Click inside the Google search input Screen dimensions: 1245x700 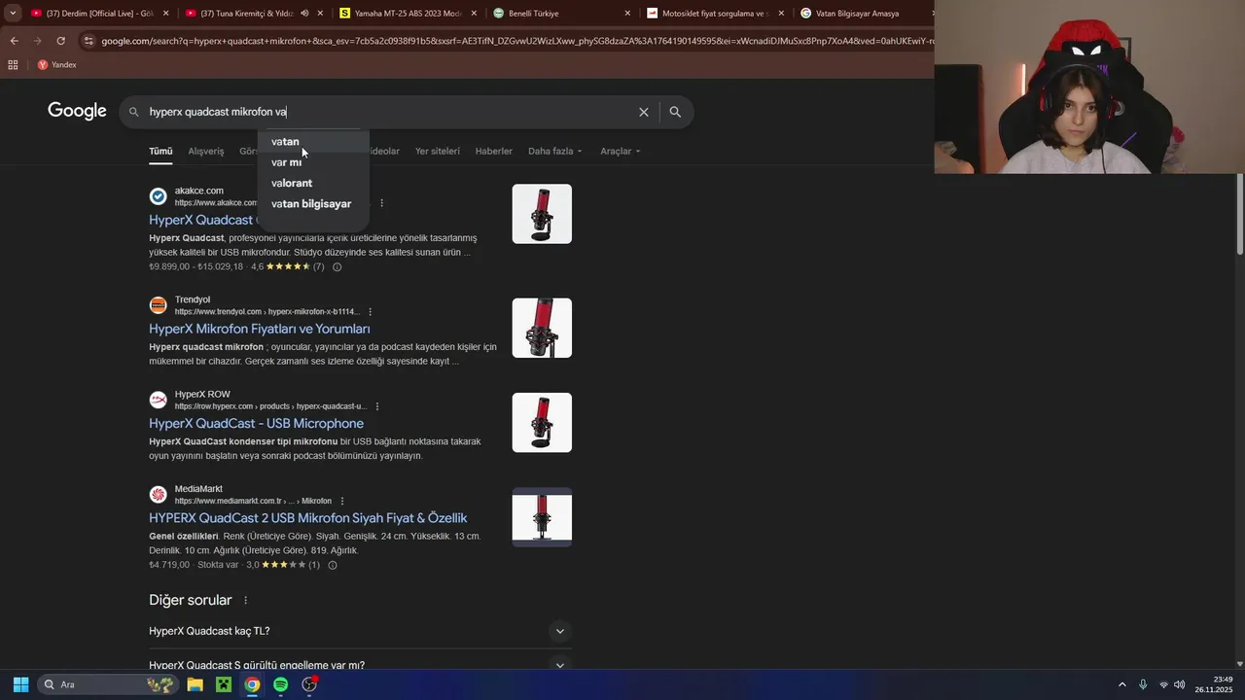coord(387,112)
